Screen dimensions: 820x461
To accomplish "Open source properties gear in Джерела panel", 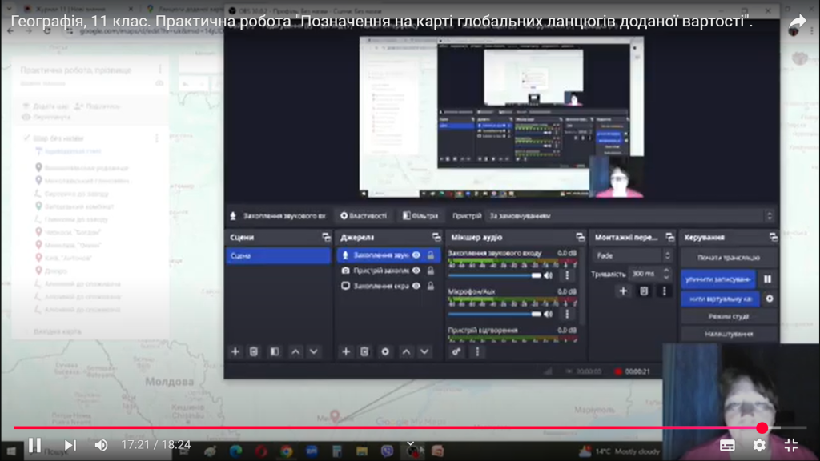I will click(x=385, y=352).
